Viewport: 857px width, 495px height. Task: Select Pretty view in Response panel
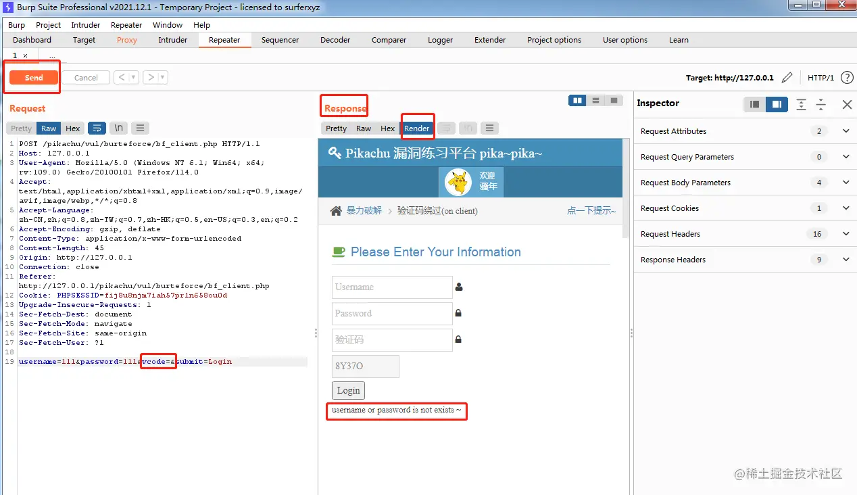pyautogui.click(x=336, y=128)
